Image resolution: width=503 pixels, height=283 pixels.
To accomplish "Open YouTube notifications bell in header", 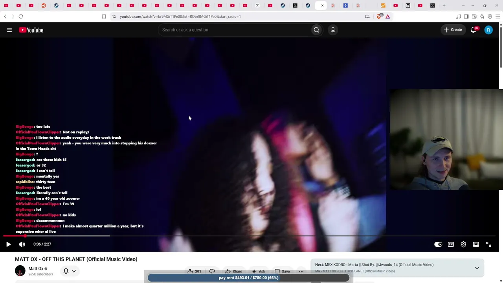I will (x=474, y=30).
